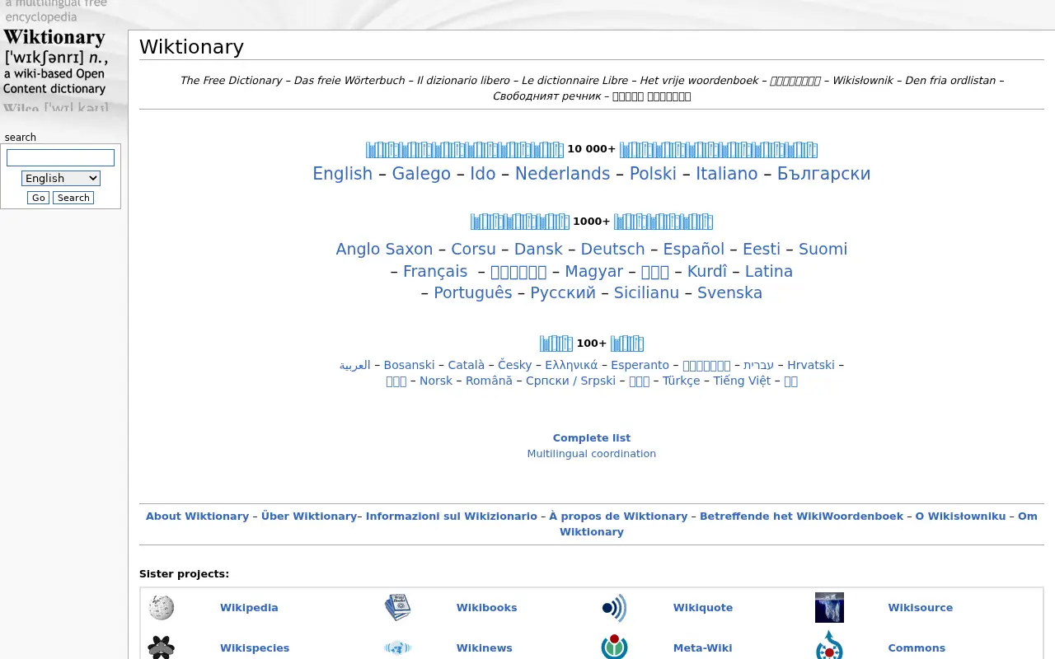Open the Română language link
This screenshot has height=659, width=1055.
[x=489, y=381]
